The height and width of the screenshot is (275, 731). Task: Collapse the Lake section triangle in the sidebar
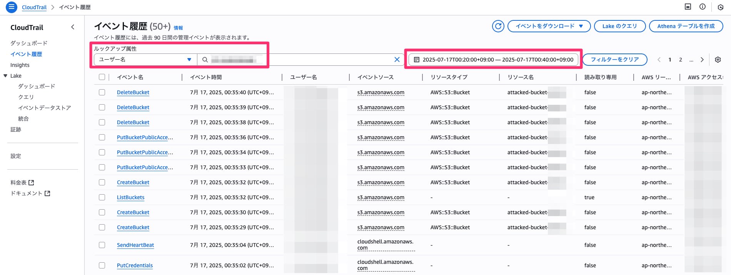5,76
